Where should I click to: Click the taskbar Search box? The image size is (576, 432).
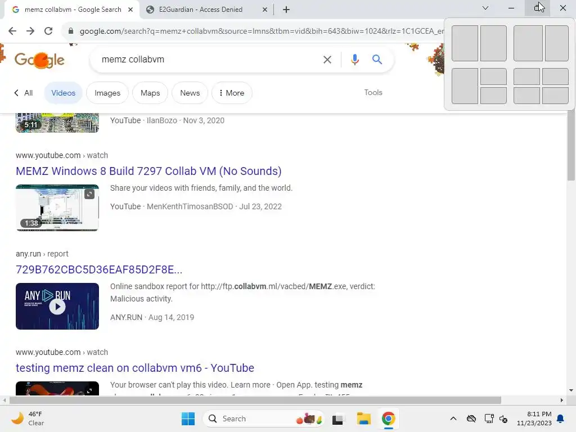(263, 418)
